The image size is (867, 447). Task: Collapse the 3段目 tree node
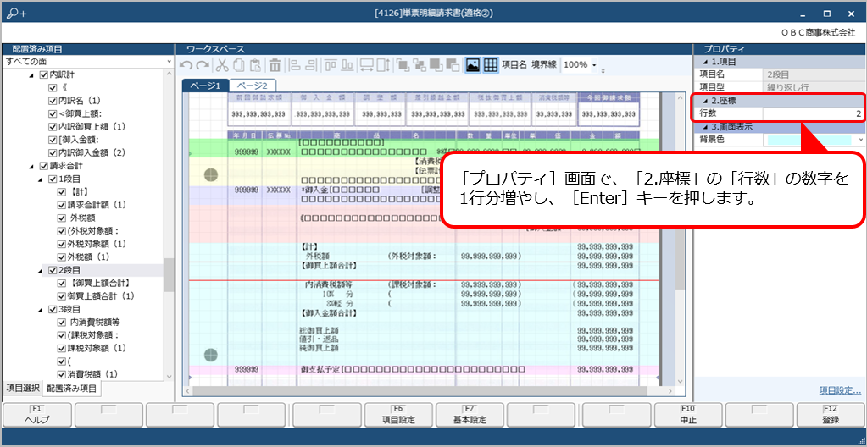tap(41, 309)
